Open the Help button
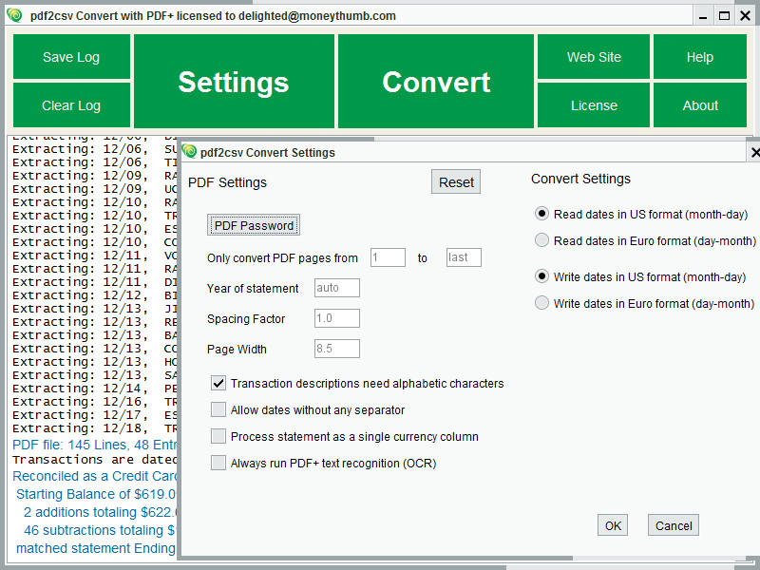 click(700, 57)
